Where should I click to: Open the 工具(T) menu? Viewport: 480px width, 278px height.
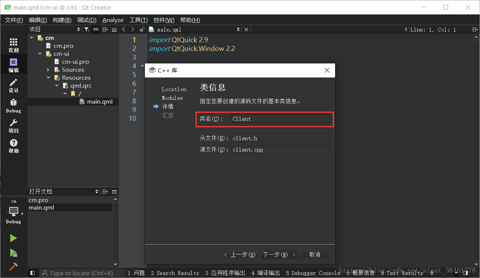coord(138,20)
